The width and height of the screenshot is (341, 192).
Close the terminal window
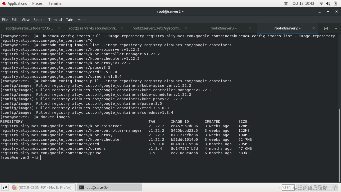pos(337,11)
